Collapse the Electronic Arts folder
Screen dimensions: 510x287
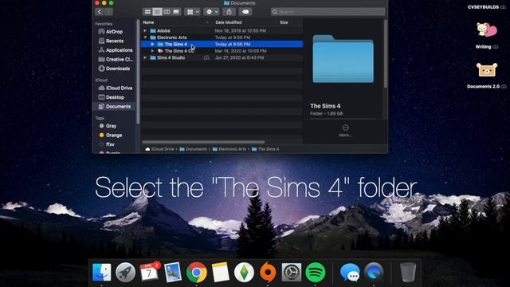[x=145, y=37]
